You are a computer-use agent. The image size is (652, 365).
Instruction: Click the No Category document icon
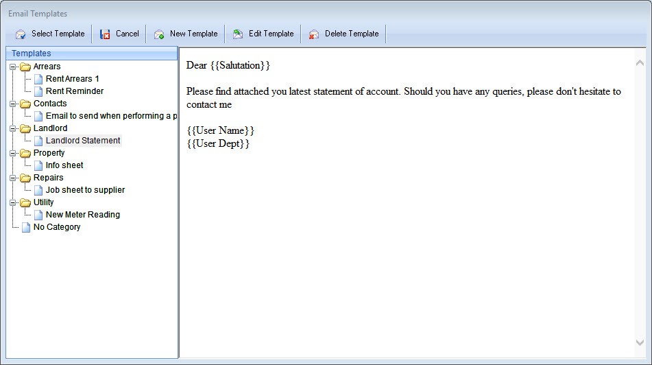(26, 227)
